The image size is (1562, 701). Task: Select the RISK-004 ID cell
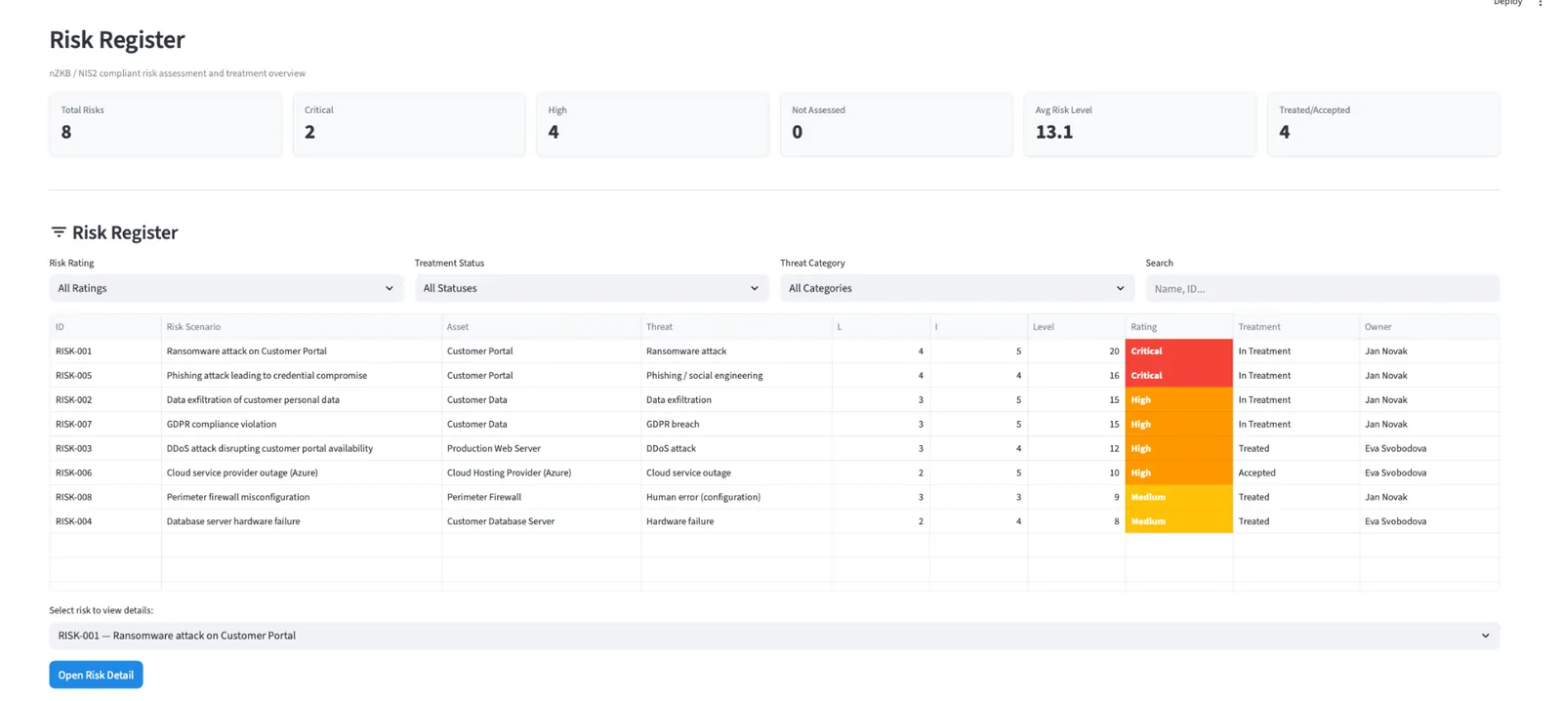click(105, 522)
